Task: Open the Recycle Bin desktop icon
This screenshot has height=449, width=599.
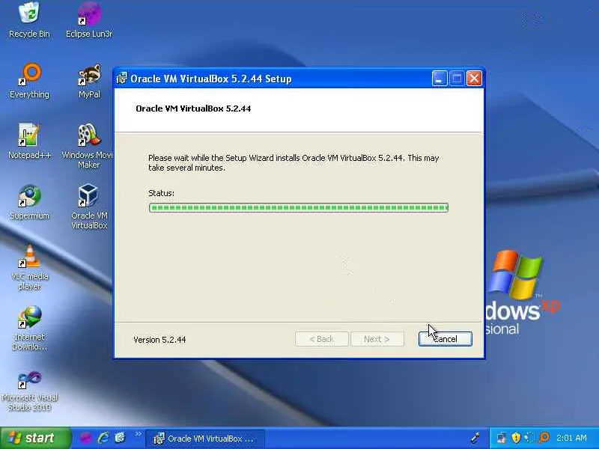Action: (29, 20)
